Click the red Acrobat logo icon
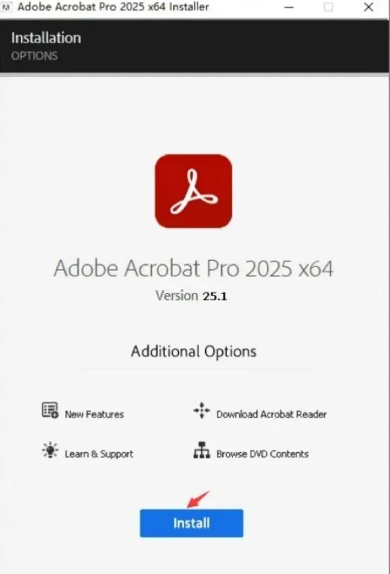Screen dimensions: 390x574 194,191
